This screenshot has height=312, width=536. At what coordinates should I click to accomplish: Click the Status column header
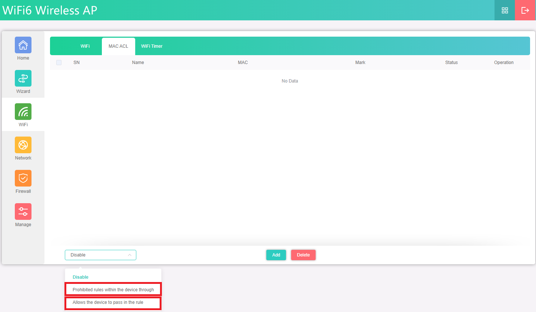[451, 63]
